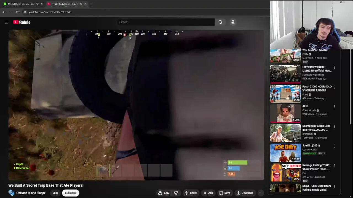Open options menu for Alive video
Screen dimensions: 353x198
[335, 107]
